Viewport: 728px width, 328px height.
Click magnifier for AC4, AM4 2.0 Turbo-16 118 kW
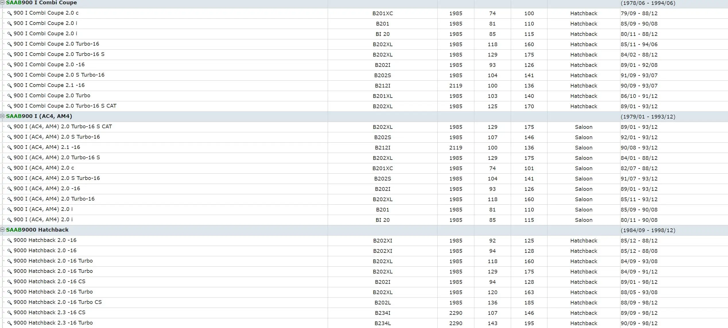9,199
